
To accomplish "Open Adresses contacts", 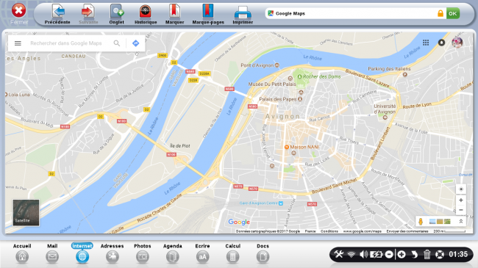I will 113,253.
